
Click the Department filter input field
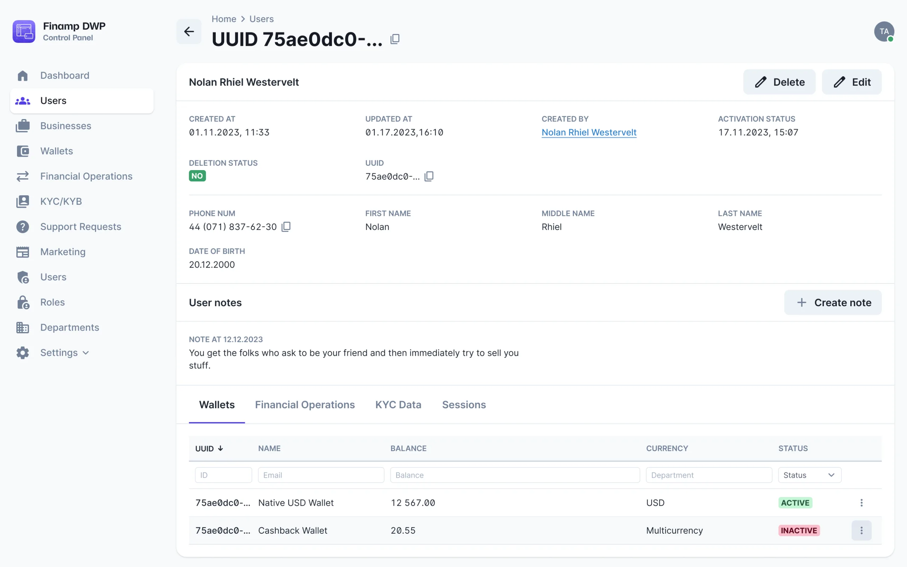pyautogui.click(x=709, y=475)
